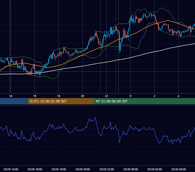The image size is (195, 172).
Task: Click the 16 hour label on the time axis
Action: [x=35, y=96]
